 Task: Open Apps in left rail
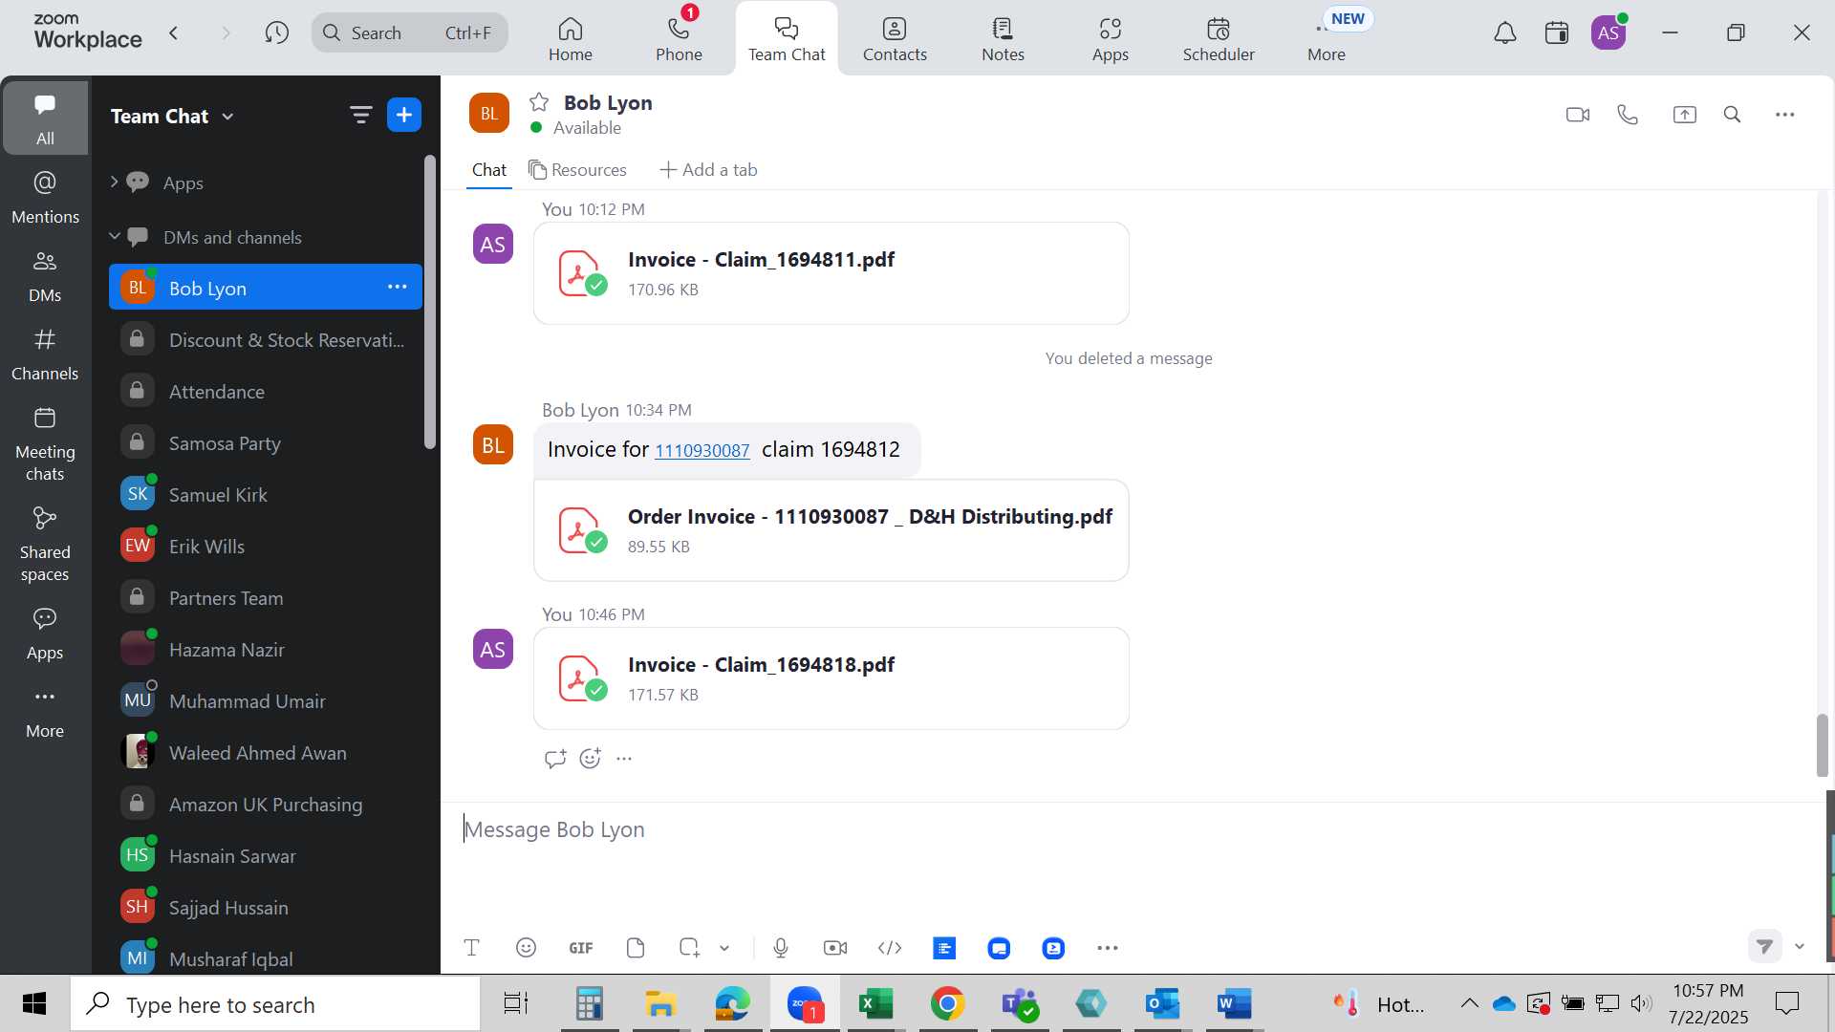pos(45,634)
